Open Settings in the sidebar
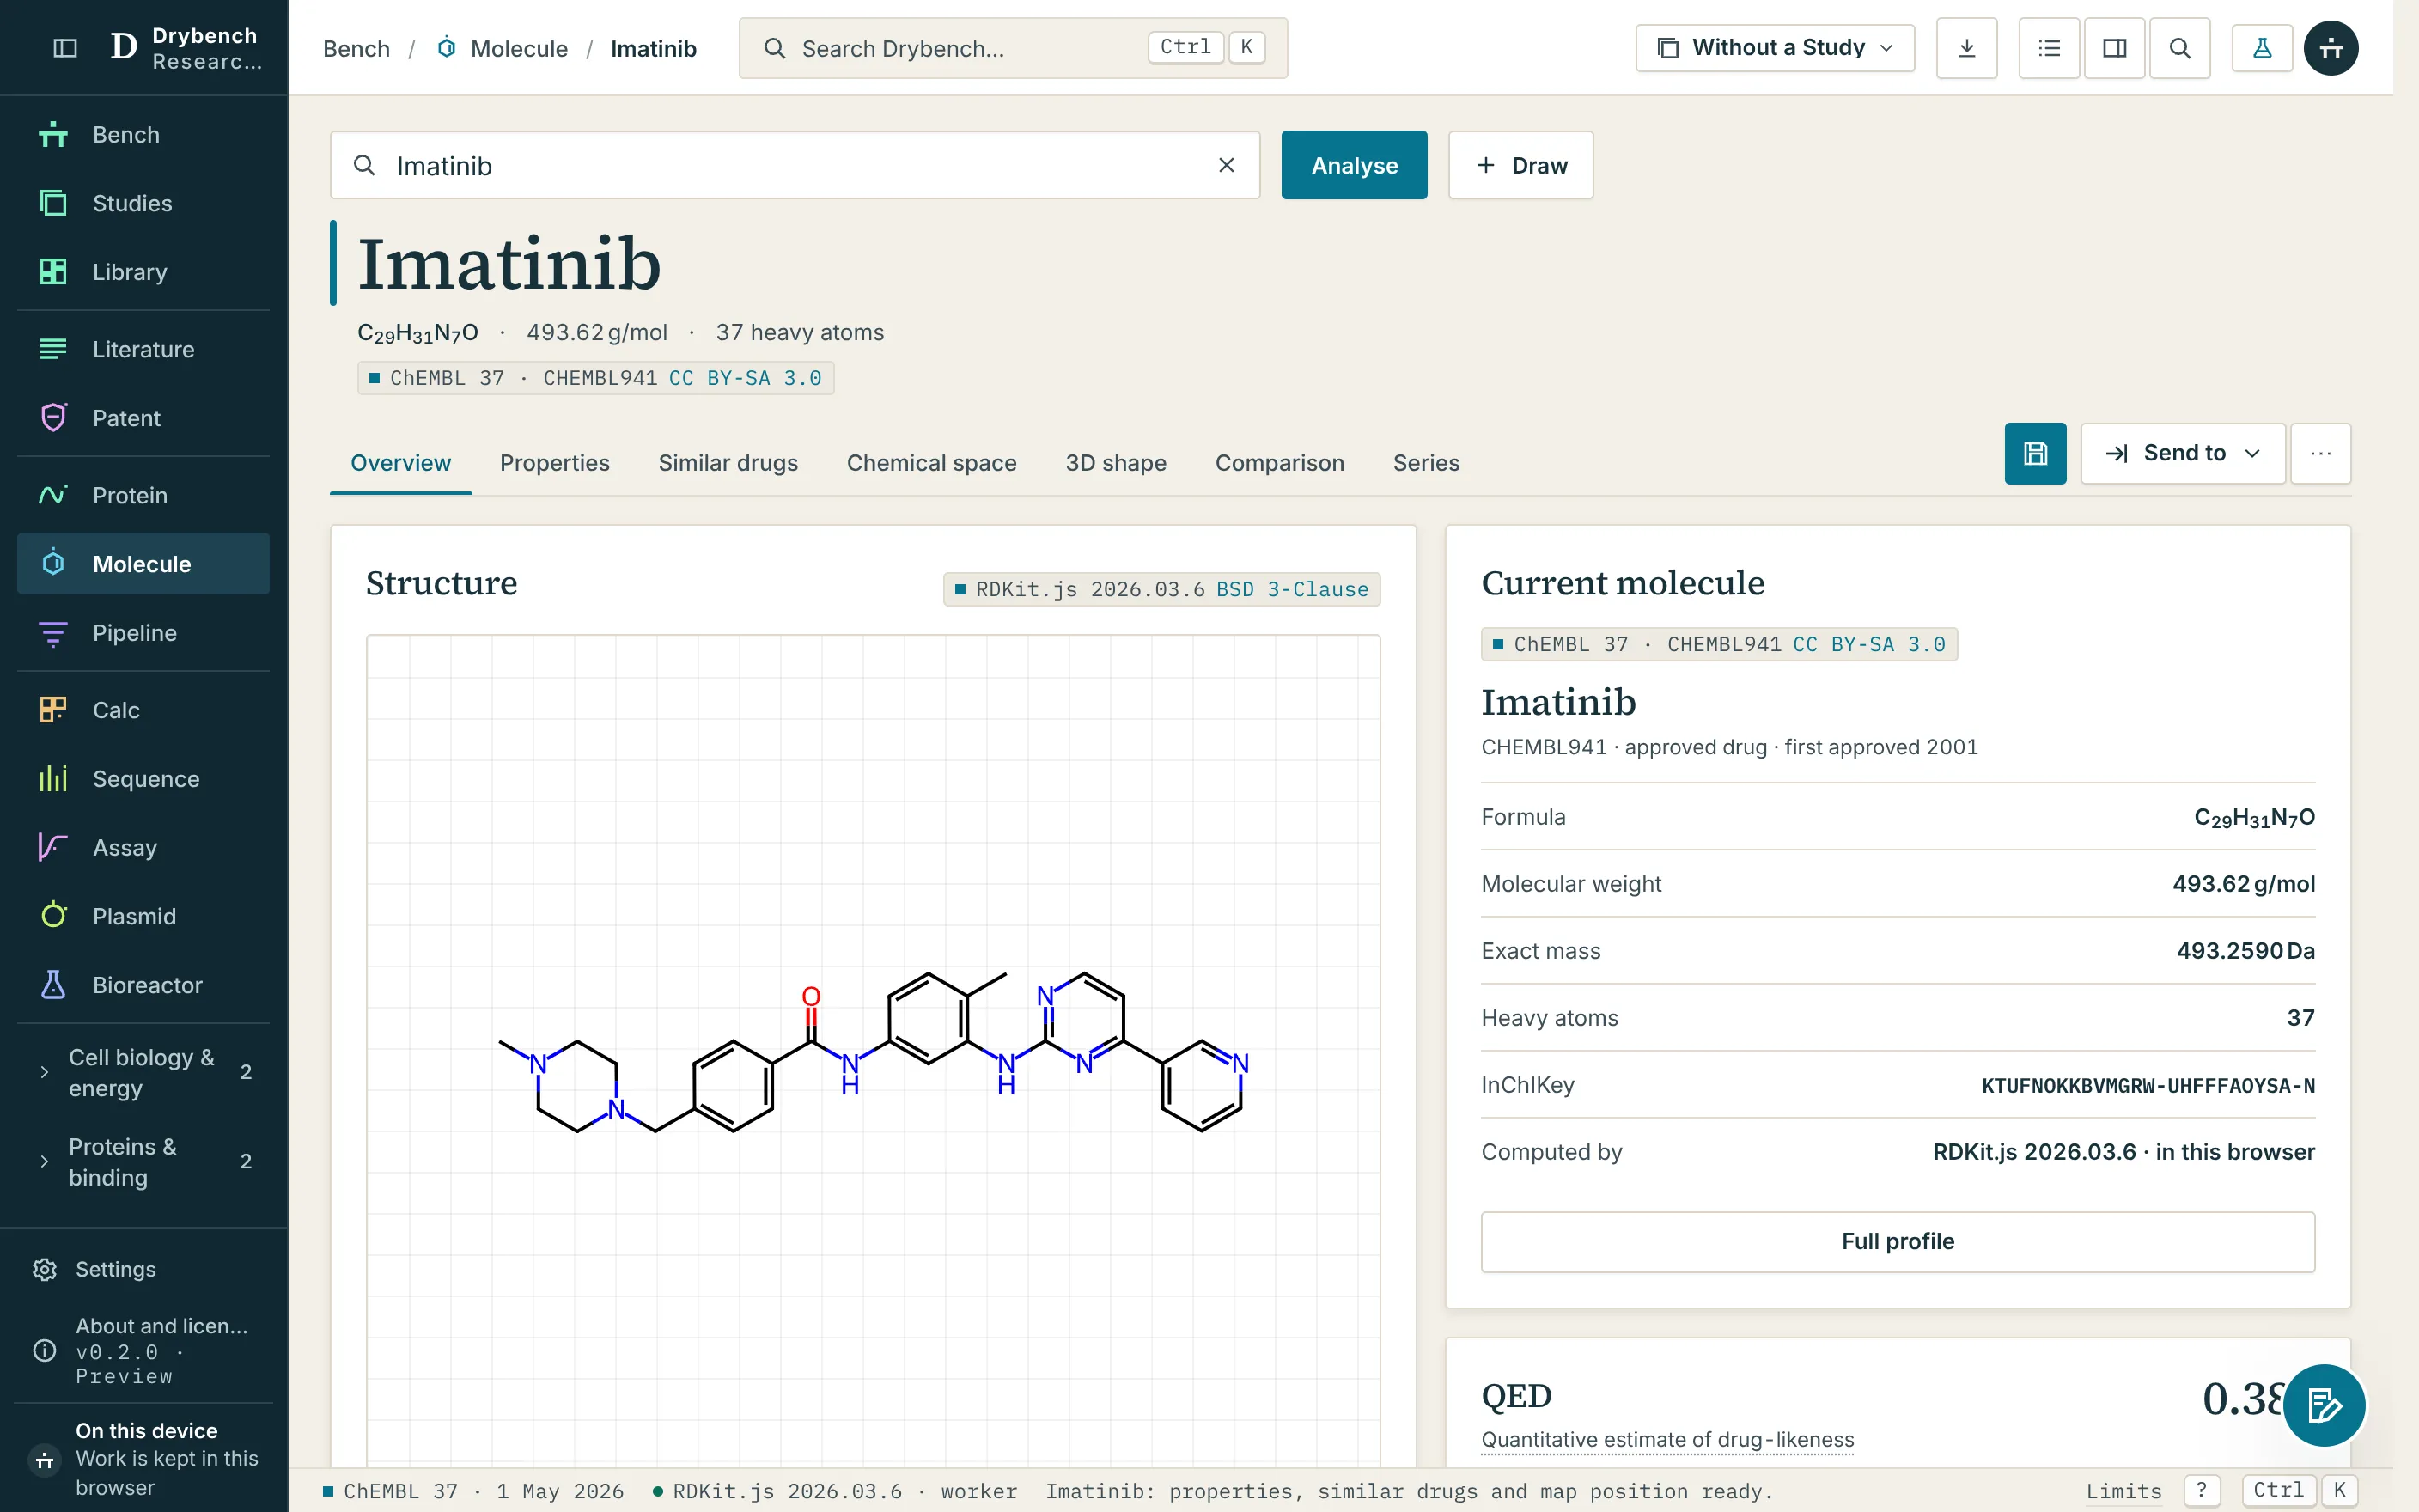2419x1512 pixels. coord(143,1269)
